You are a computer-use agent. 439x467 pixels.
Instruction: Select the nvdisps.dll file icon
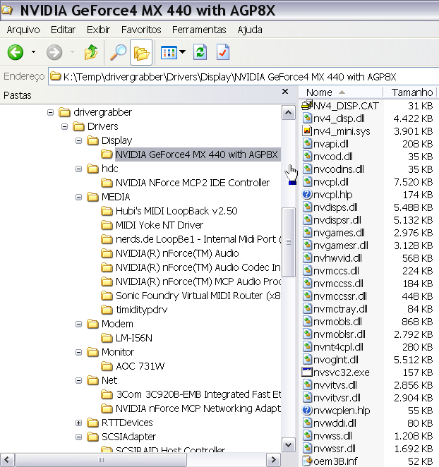[x=307, y=207]
